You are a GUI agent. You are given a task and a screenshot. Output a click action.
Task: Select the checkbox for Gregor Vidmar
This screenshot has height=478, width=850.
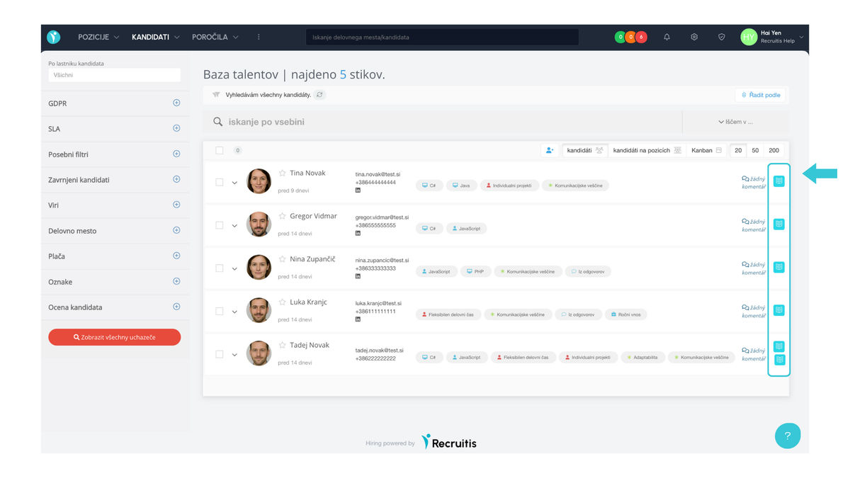[x=220, y=225]
